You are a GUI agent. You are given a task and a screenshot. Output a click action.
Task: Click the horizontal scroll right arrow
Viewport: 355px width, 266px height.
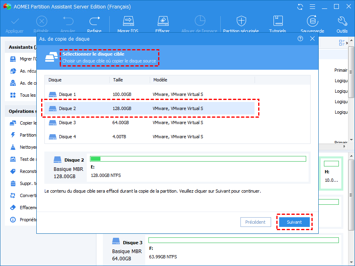pos(345,146)
